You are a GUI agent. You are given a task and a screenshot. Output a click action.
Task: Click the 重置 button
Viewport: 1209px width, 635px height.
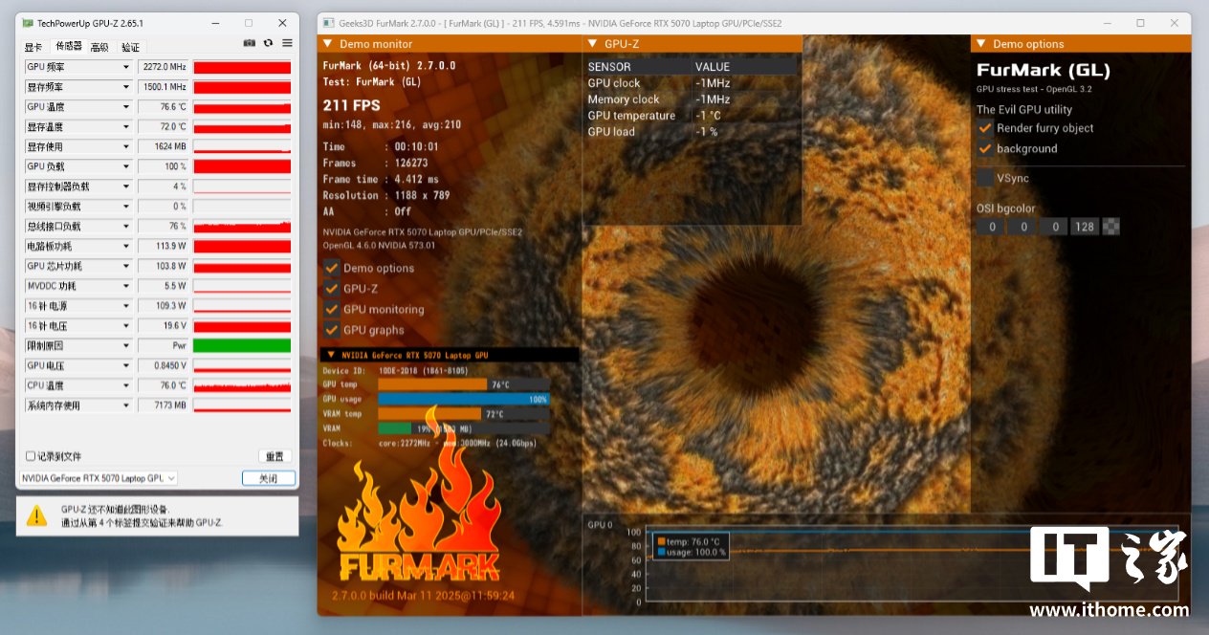[275, 456]
